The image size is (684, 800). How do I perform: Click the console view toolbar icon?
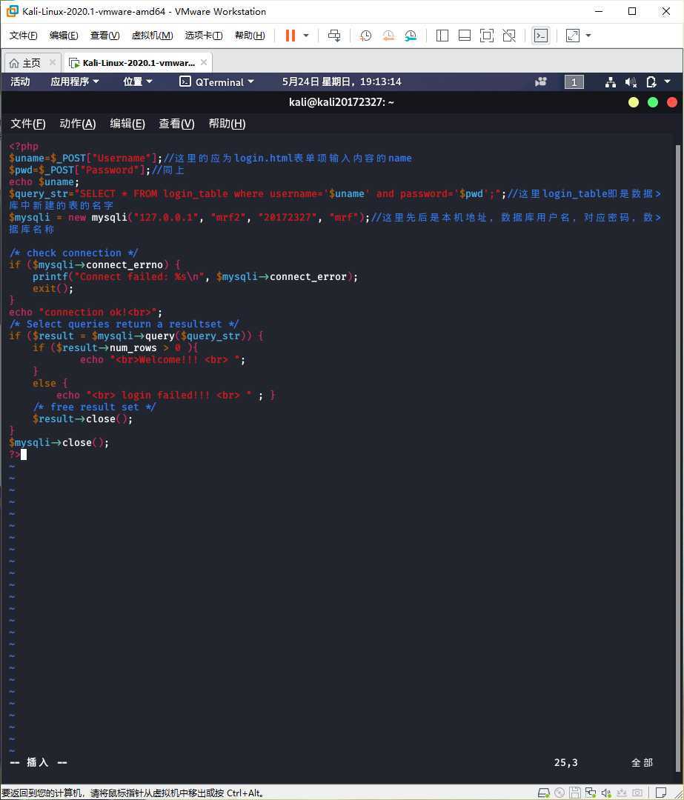click(x=541, y=36)
